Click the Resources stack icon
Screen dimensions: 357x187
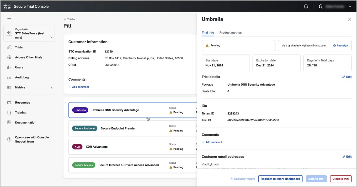click(9, 103)
